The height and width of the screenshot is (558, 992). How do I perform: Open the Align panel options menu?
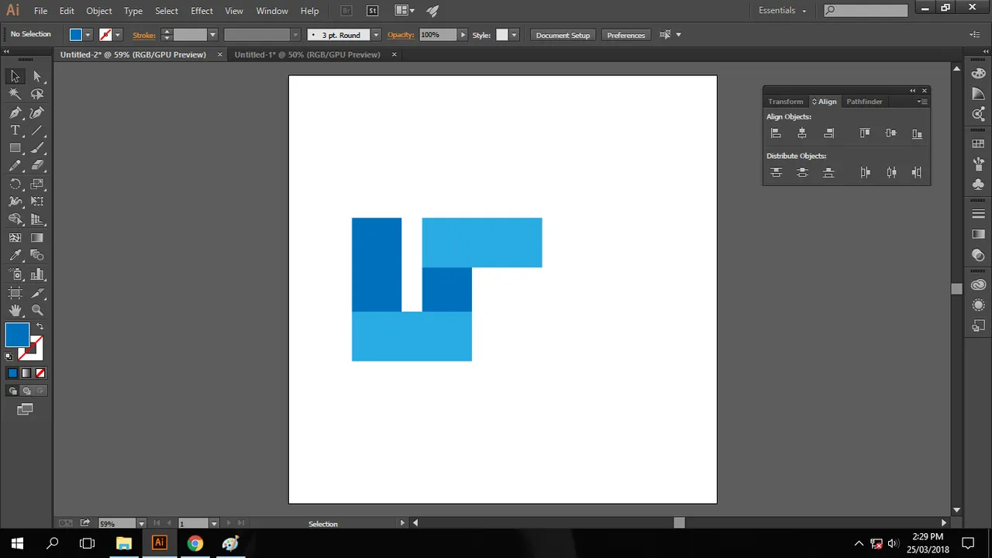(x=921, y=102)
